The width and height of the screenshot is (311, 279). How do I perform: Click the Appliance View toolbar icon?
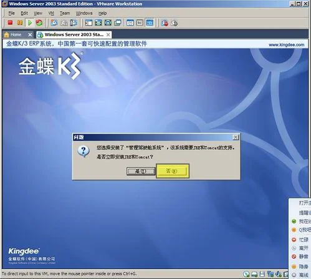[x=140, y=22]
